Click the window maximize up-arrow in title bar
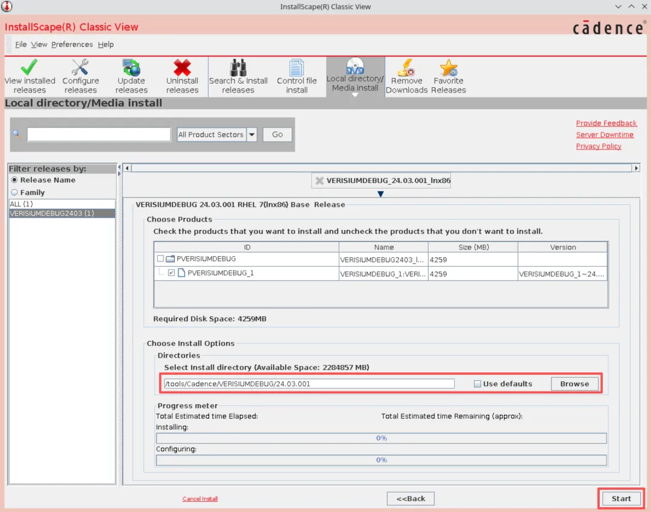 pyautogui.click(x=631, y=7)
